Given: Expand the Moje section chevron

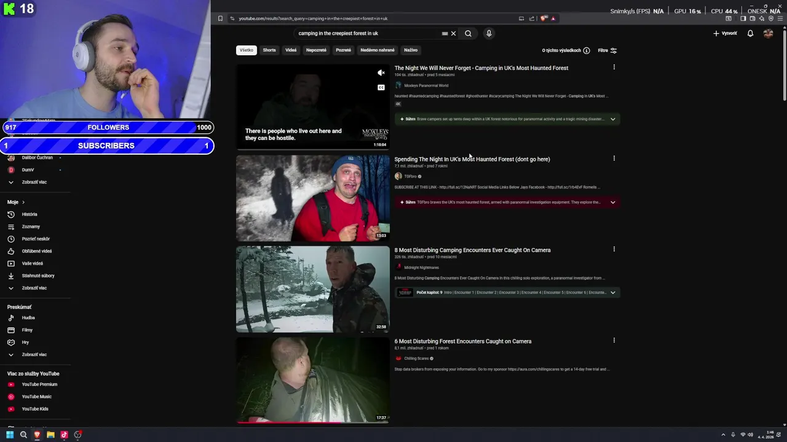Looking at the screenshot, I should point(23,202).
